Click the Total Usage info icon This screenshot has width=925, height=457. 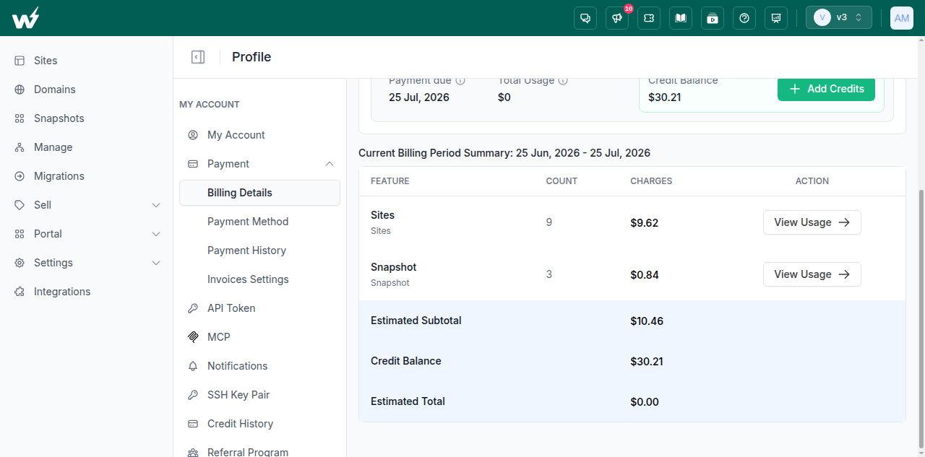point(563,80)
